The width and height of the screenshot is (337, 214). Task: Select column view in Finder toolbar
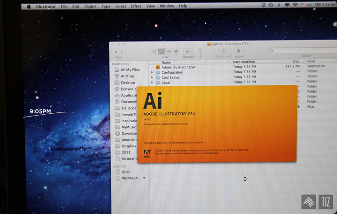click(x=169, y=51)
